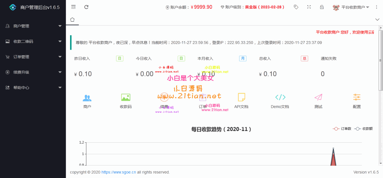The width and height of the screenshot is (383, 178).
Task: Click the blue 月 badge for 本月收入
Action: [x=243, y=58]
